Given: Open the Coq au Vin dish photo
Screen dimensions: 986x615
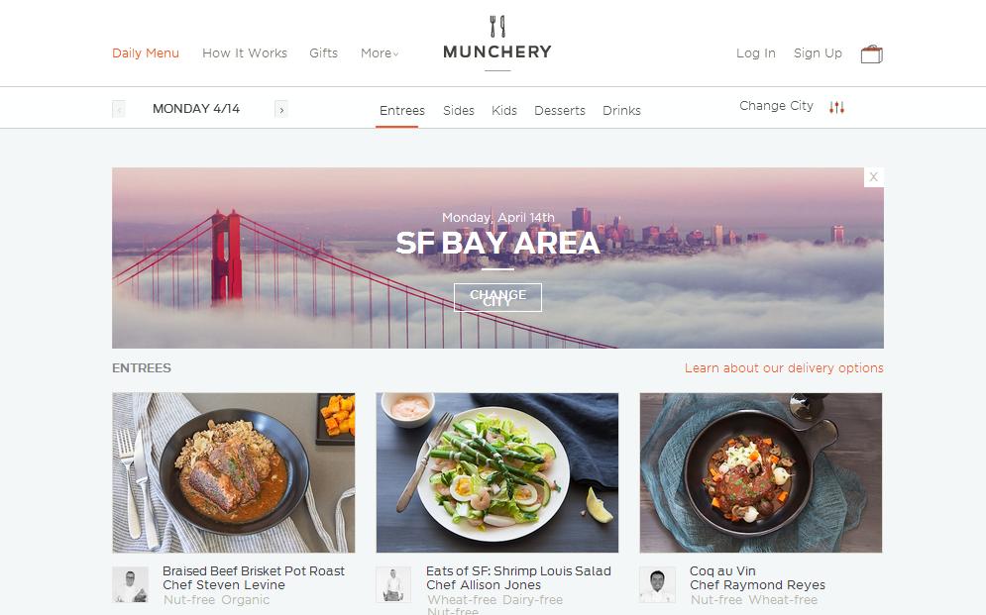Looking at the screenshot, I should pos(761,473).
